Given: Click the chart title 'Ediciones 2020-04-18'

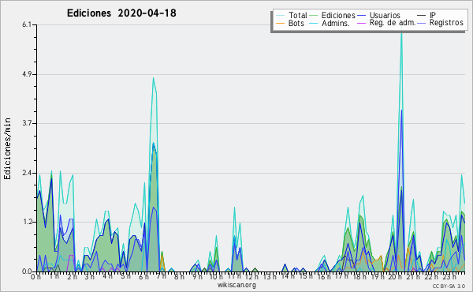Looking at the screenshot, I should [121, 13].
